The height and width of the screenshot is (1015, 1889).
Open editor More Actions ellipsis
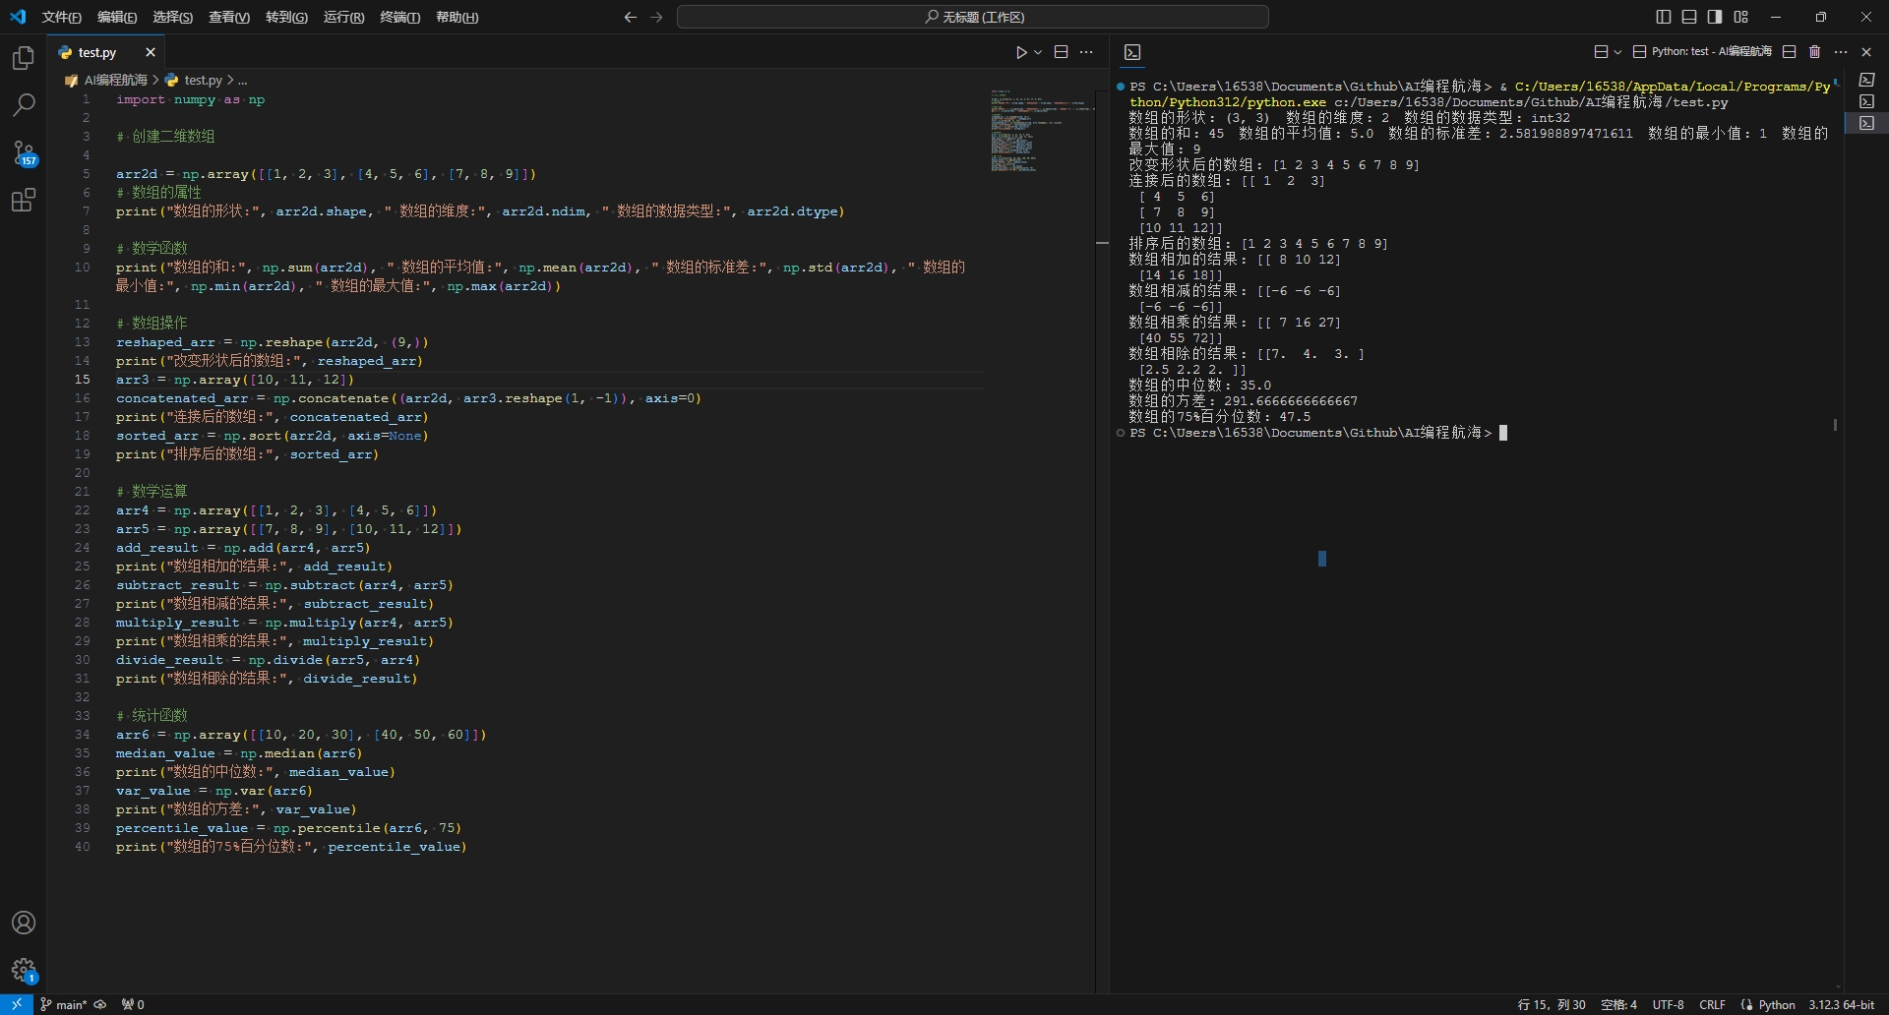point(1086,52)
